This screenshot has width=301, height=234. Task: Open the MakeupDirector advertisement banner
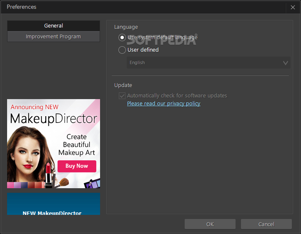coord(53,144)
